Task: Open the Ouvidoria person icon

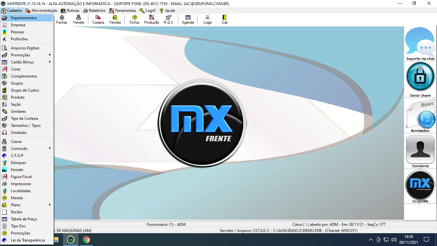Action: pyautogui.click(x=420, y=150)
